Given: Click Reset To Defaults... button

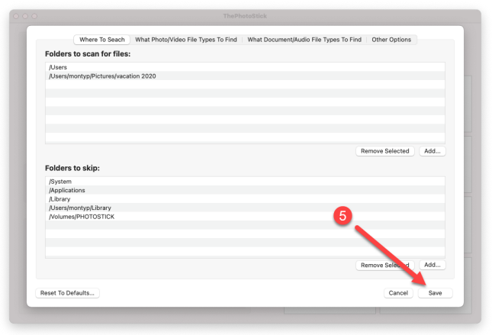Looking at the screenshot, I should (67, 293).
